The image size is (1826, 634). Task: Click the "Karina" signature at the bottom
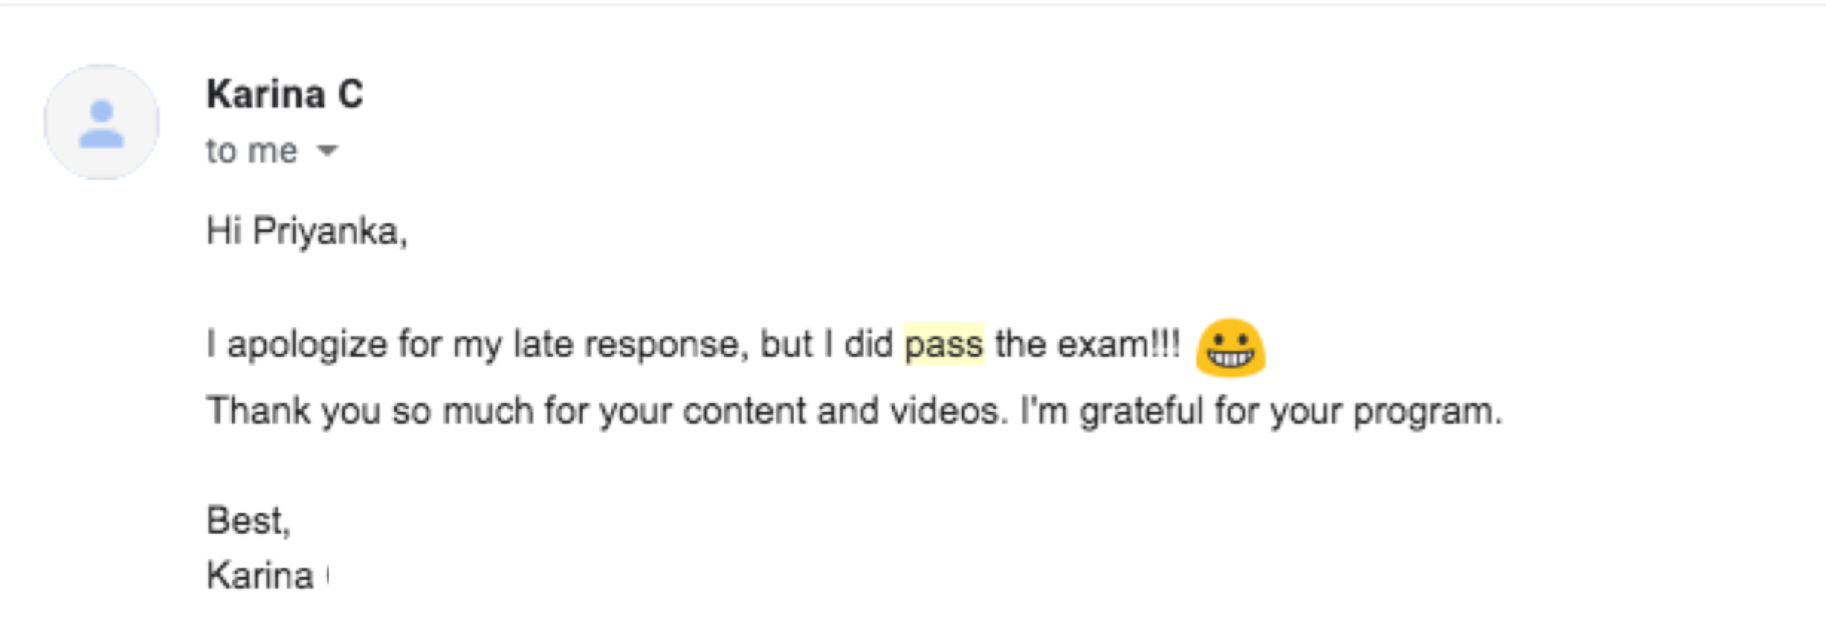[260, 575]
